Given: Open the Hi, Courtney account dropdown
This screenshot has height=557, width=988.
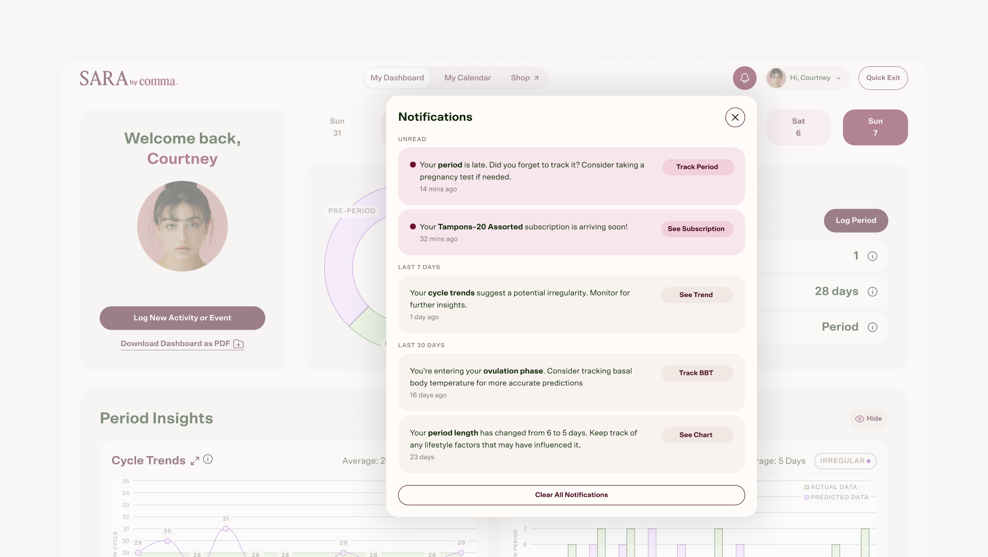Looking at the screenshot, I should pos(808,78).
